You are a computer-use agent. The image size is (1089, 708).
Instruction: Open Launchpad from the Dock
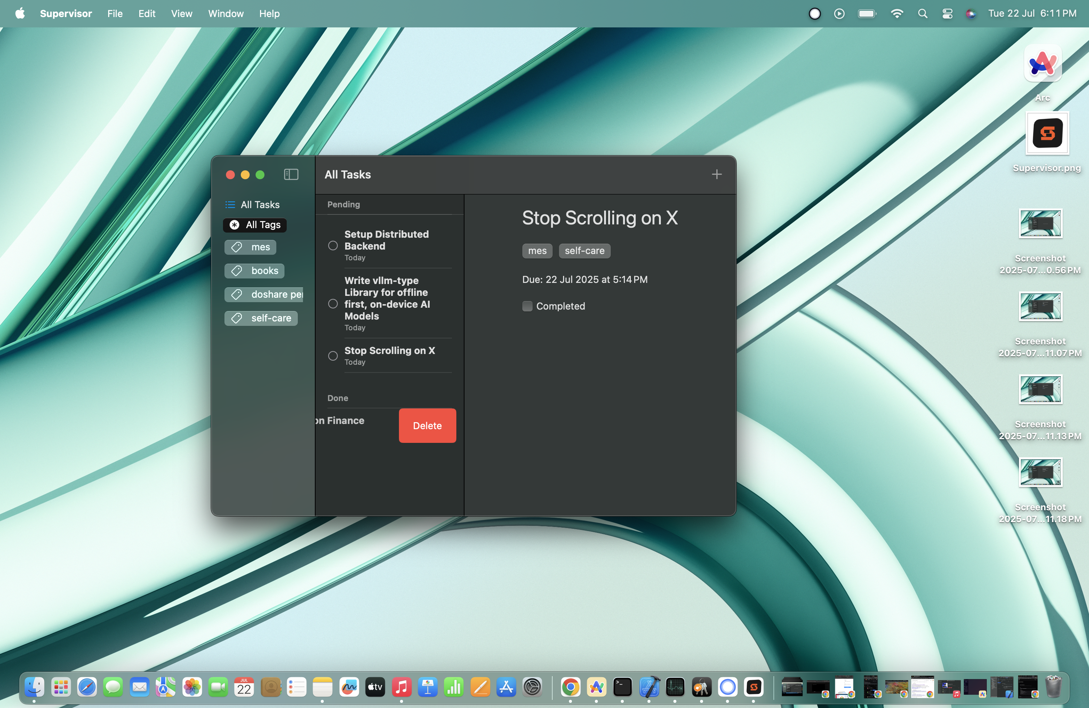click(x=61, y=687)
